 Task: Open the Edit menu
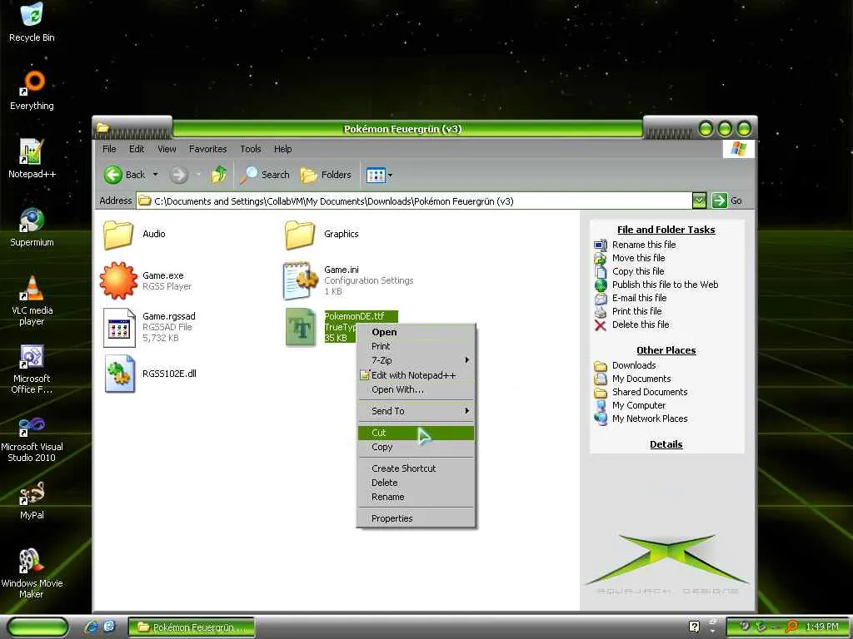pos(137,149)
